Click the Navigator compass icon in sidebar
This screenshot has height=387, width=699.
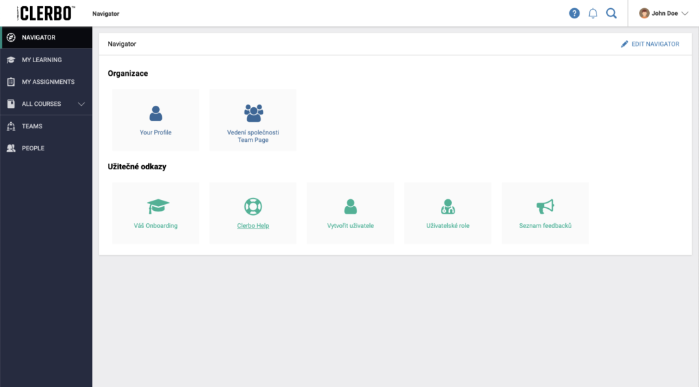11,38
